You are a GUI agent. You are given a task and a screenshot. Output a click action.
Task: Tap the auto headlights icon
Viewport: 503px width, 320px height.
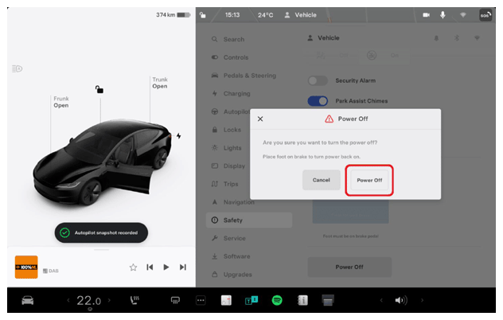pyautogui.click(x=17, y=68)
